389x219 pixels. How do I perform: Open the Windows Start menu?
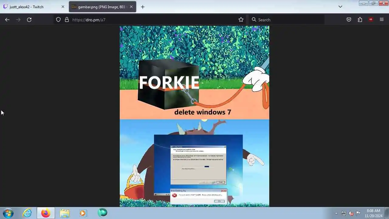(8, 213)
